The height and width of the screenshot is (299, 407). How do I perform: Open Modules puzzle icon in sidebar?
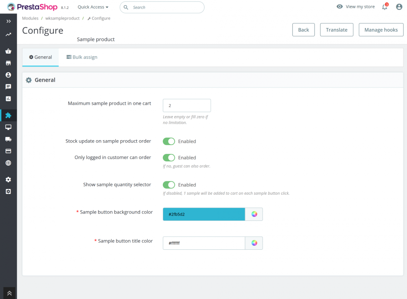coord(8,115)
